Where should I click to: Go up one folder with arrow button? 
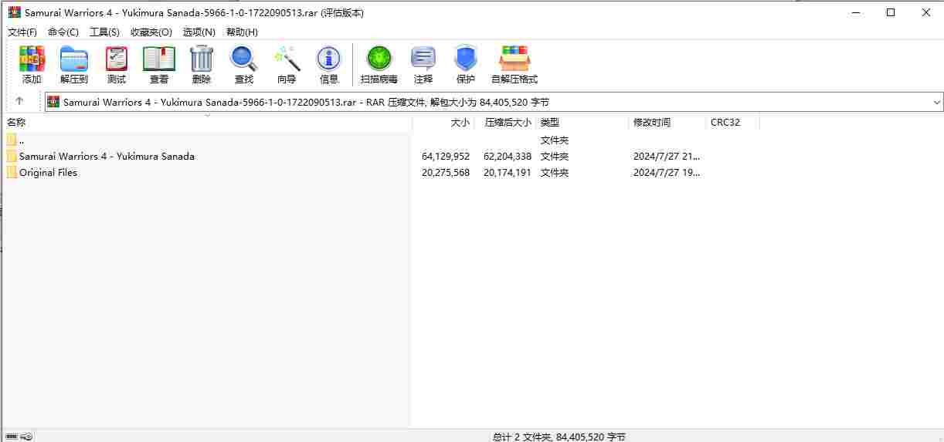click(x=19, y=101)
